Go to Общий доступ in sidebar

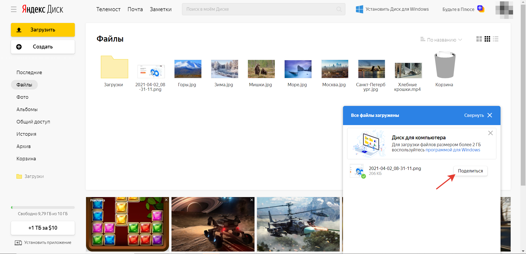[33, 122]
